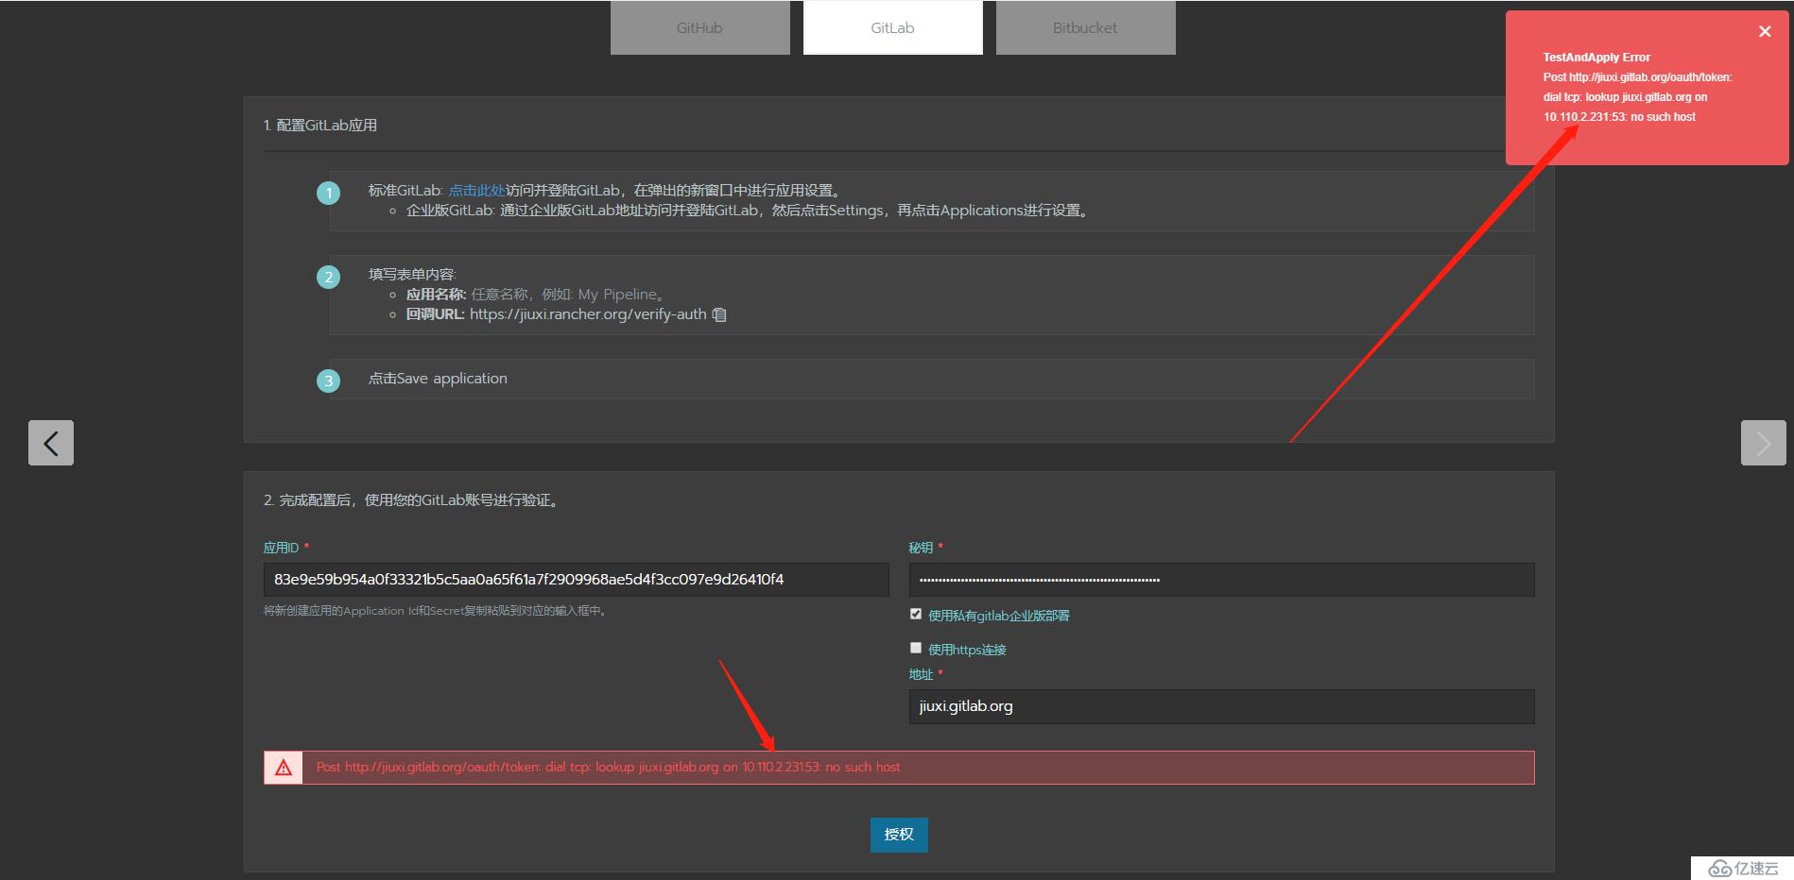
Task: Focus the 秘钥 secret field
Action: click(x=1221, y=580)
